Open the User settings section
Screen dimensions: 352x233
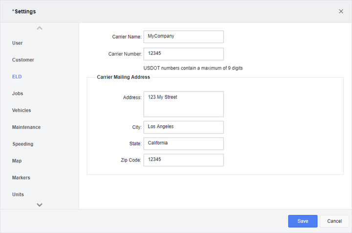pos(17,43)
